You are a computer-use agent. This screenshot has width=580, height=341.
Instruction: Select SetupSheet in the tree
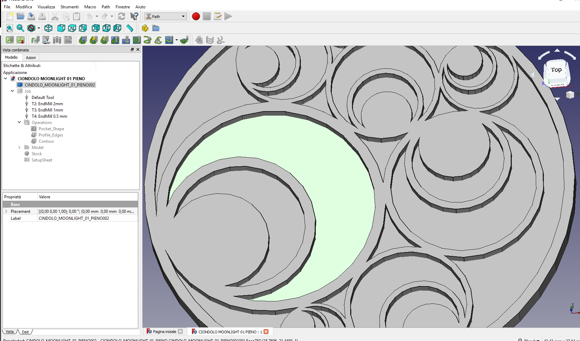tap(42, 160)
